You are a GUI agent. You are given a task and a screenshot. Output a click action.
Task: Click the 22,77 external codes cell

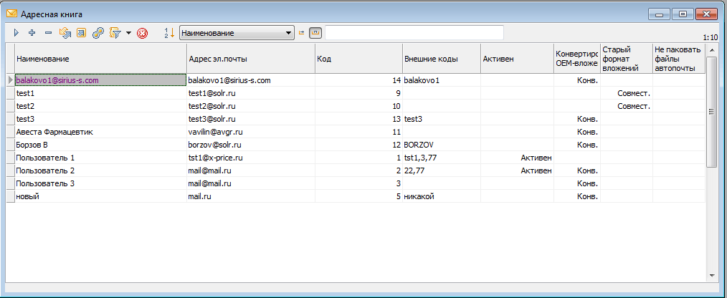[x=442, y=170]
